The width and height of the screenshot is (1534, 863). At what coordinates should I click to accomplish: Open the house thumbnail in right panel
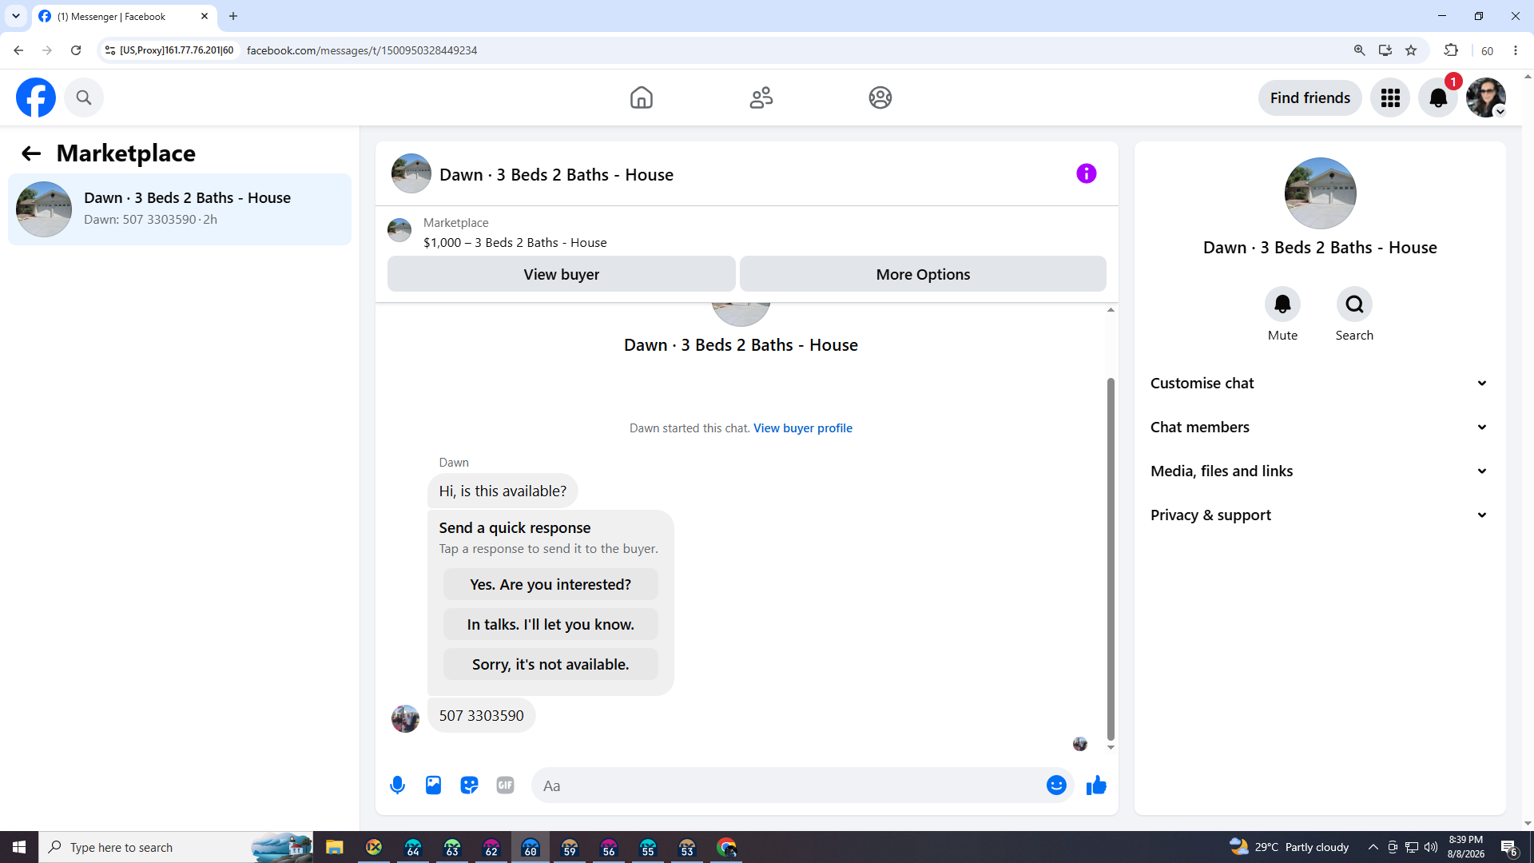tap(1320, 193)
